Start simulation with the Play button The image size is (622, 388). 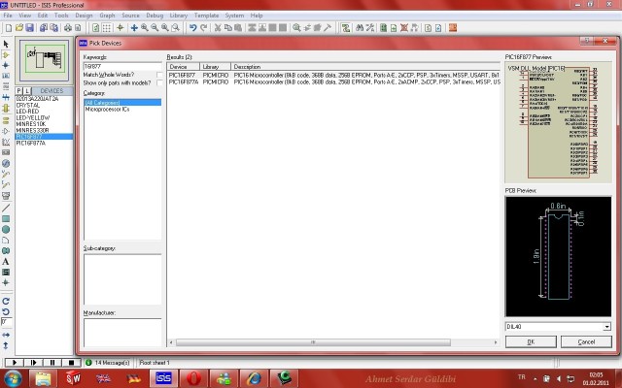point(15,362)
